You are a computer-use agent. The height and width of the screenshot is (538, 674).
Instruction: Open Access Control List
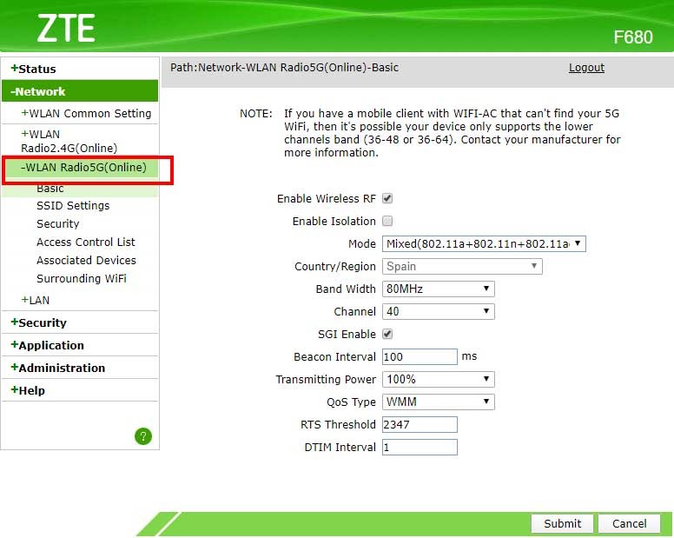[x=86, y=242]
